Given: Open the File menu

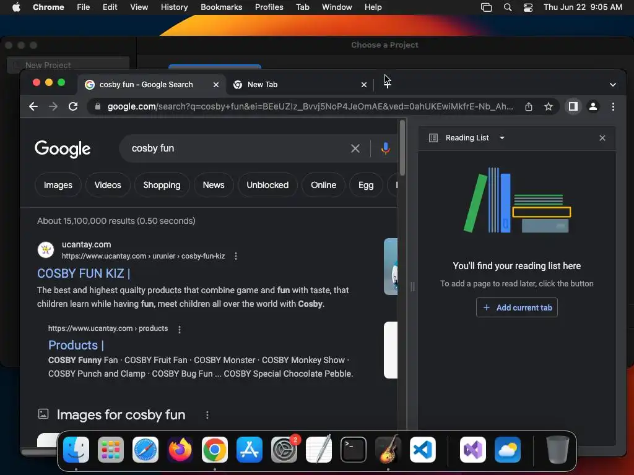Looking at the screenshot, I should (x=84, y=7).
